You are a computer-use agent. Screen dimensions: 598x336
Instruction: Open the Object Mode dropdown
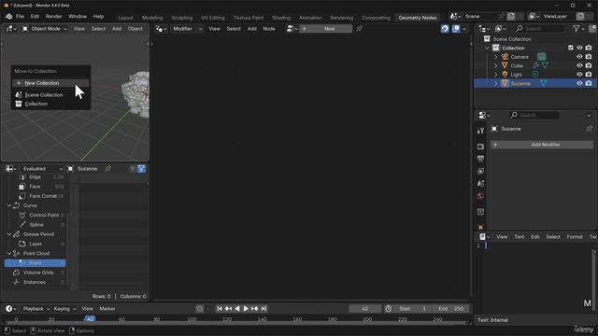click(45, 29)
